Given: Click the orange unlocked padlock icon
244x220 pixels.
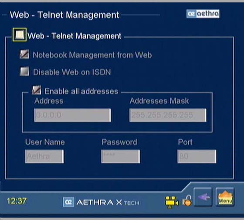Looking at the screenshot, I should pos(187,201).
